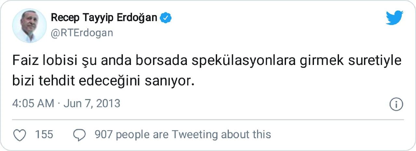Open the tweet info circle icon
Image resolution: width=416 pixels, height=151 pixels.
tap(396, 104)
